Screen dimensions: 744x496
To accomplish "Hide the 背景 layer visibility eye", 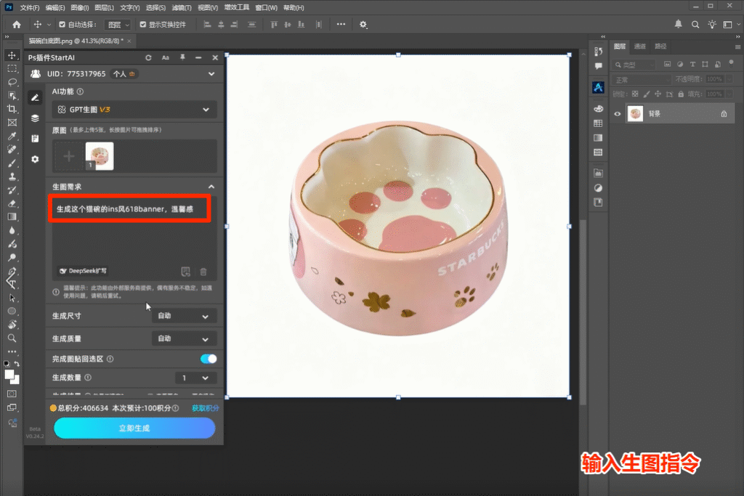I will tap(618, 114).
